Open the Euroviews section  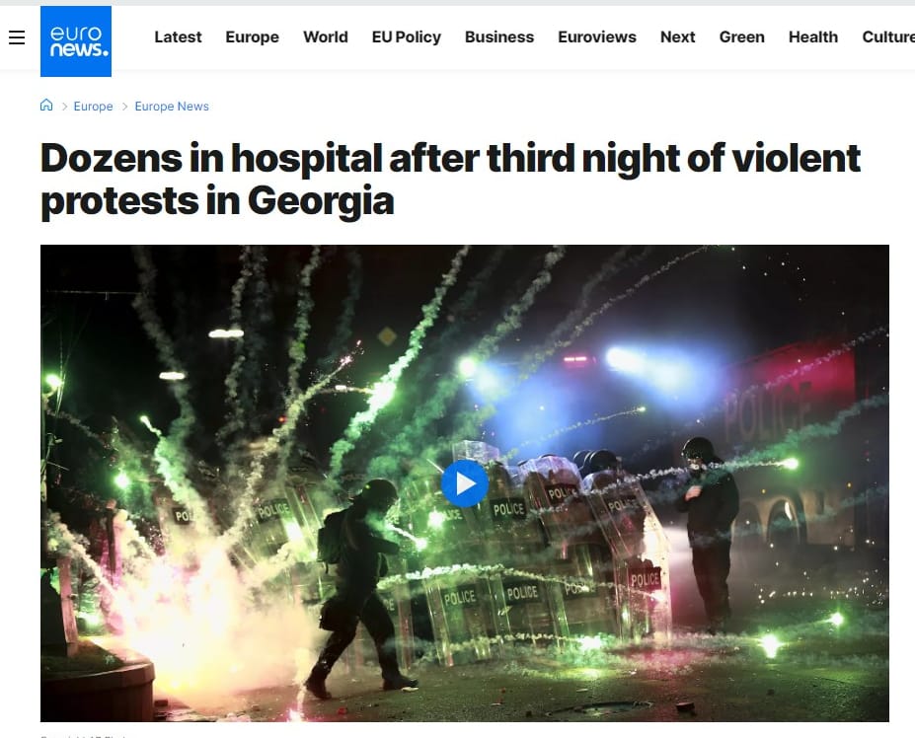pos(597,37)
